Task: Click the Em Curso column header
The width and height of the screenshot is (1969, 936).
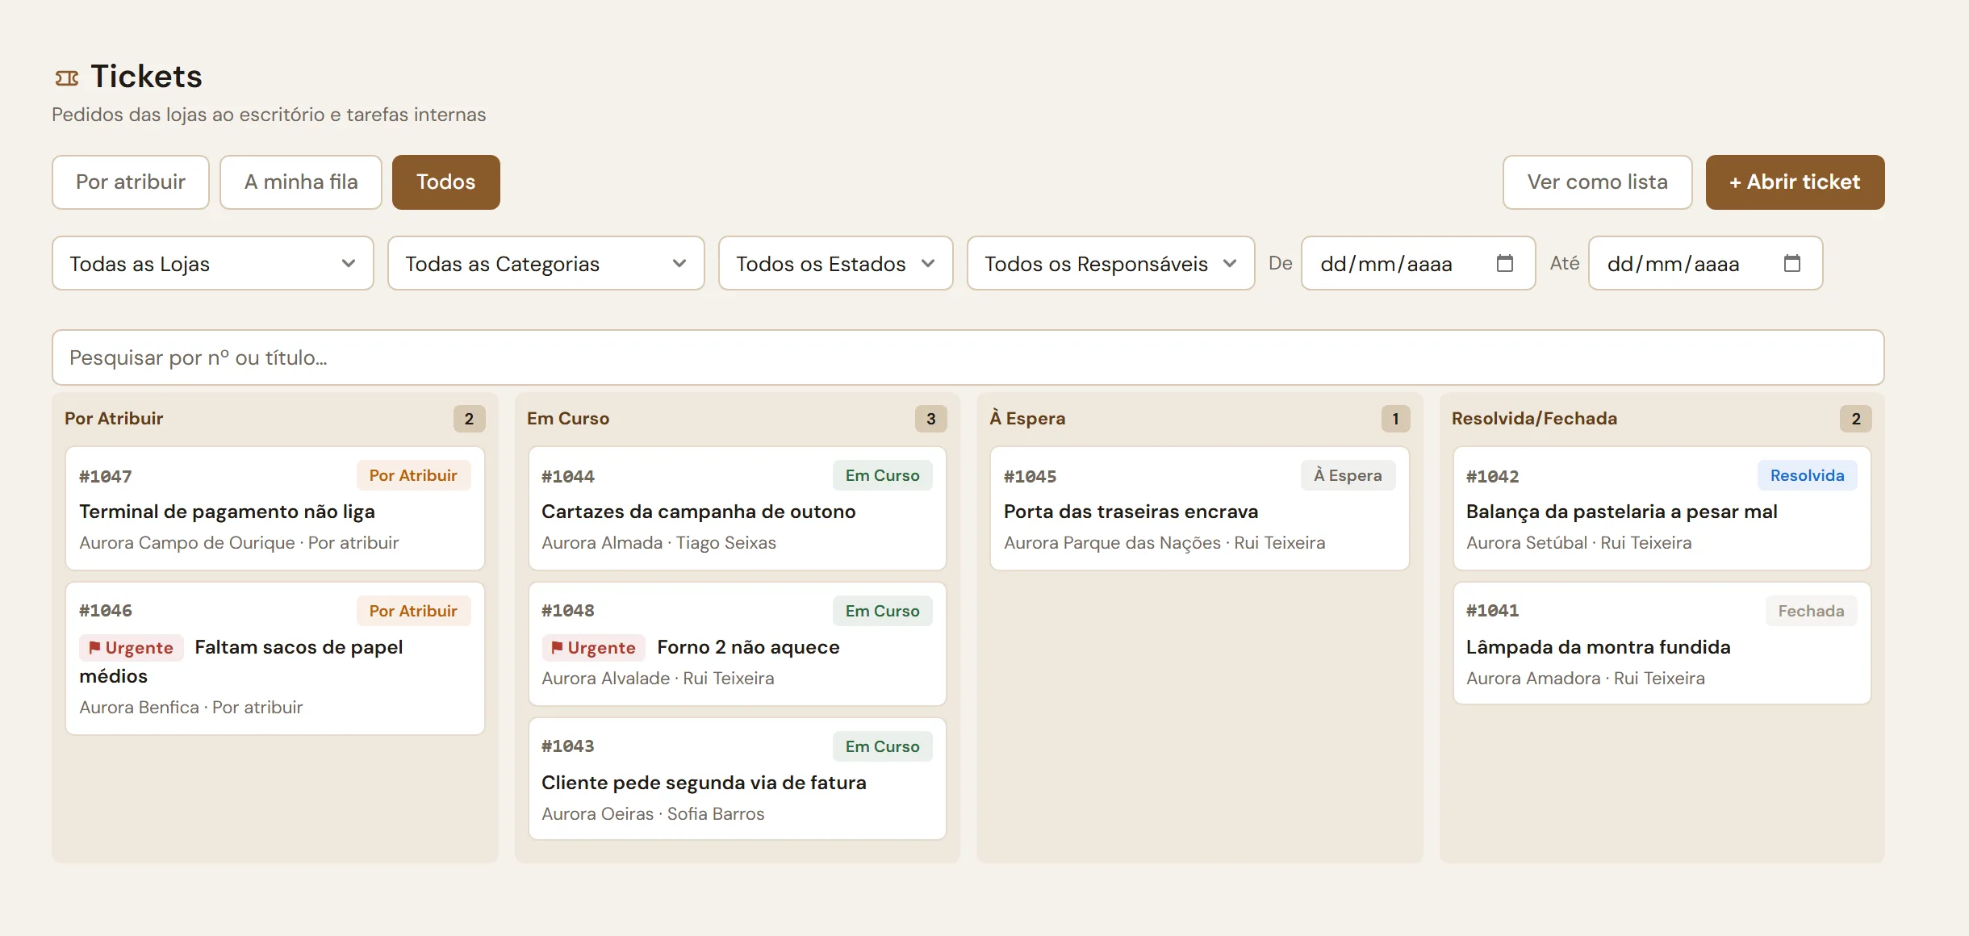Action: pyautogui.click(x=568, y=418)
